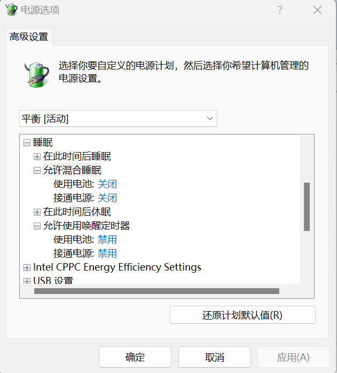Collapse the 允许混合睡眠 node
The width and height of the screenshot is (337, 373).
tap(37, 170)
